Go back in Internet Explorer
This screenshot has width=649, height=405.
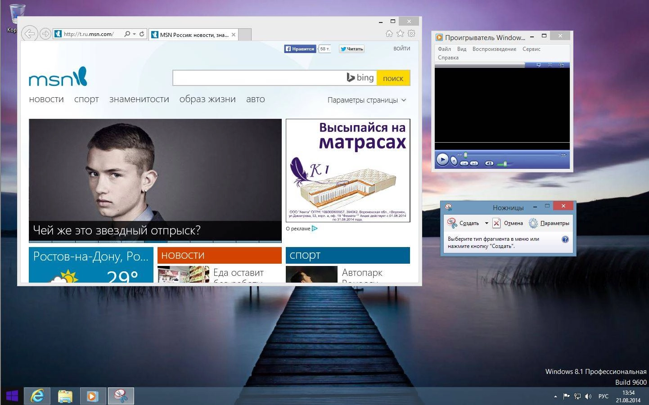pyautogui.click(x=30, y=34)
